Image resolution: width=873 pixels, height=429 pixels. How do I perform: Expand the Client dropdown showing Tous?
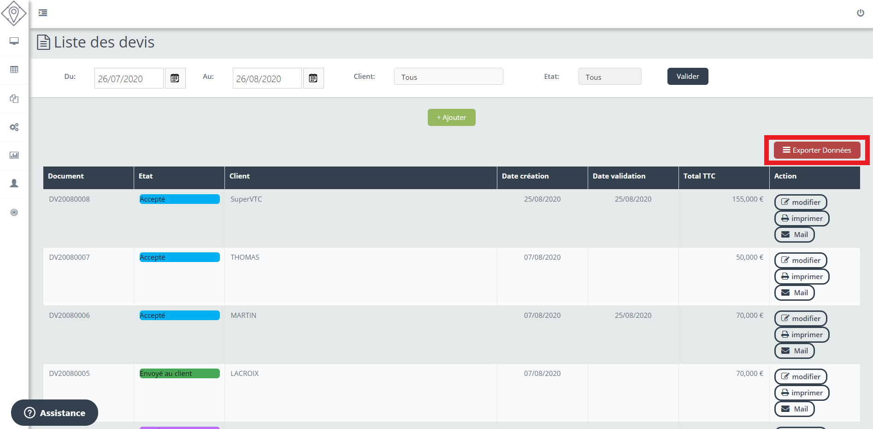point(448,77)
